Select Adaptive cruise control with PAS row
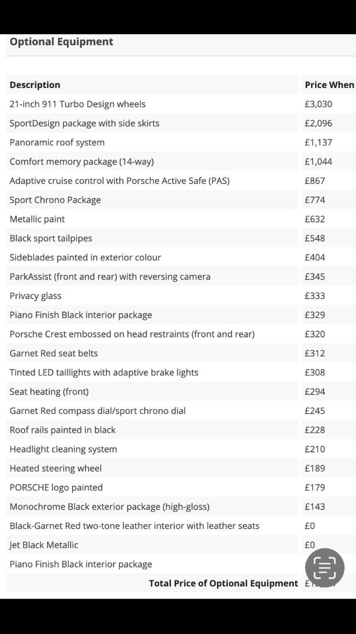This screenshot has width=356, height=634. (181, 181)
